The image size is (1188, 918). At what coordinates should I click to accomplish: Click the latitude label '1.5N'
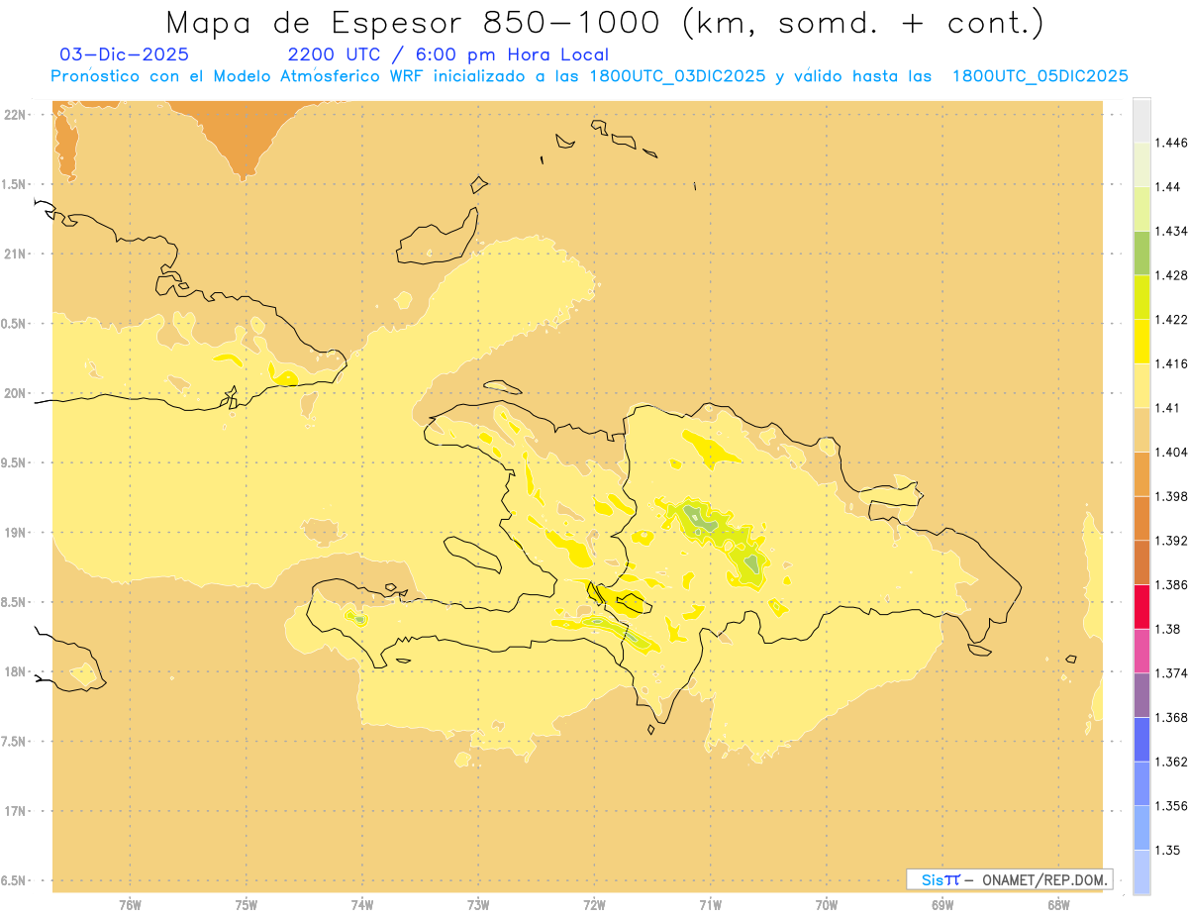click(15, 184)
